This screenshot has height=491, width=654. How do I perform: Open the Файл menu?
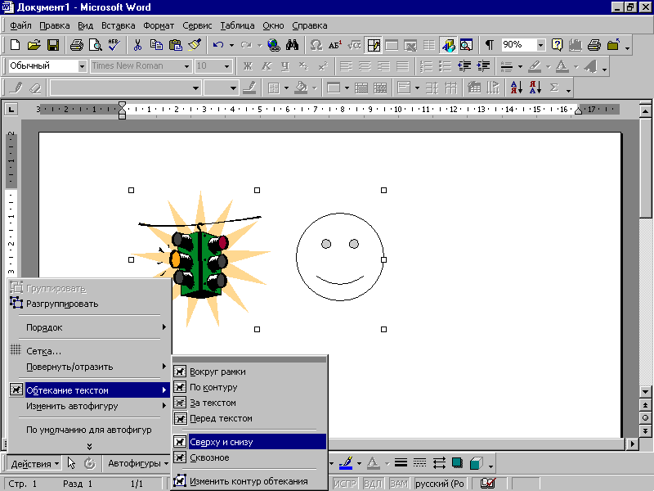point(21,25)
